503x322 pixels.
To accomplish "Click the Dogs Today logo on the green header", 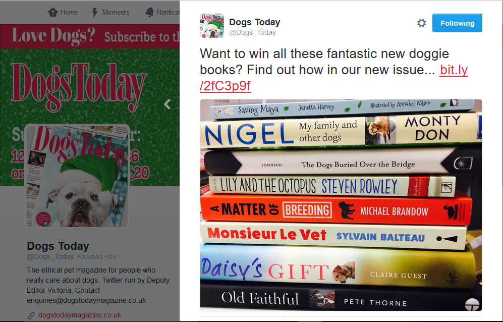I will tap(79, 87).
